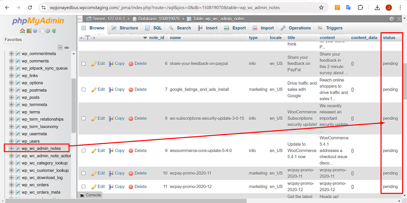Click the wp_users table icon in tree
Viewport: 407px width, 203px height.
click(18, 141)
